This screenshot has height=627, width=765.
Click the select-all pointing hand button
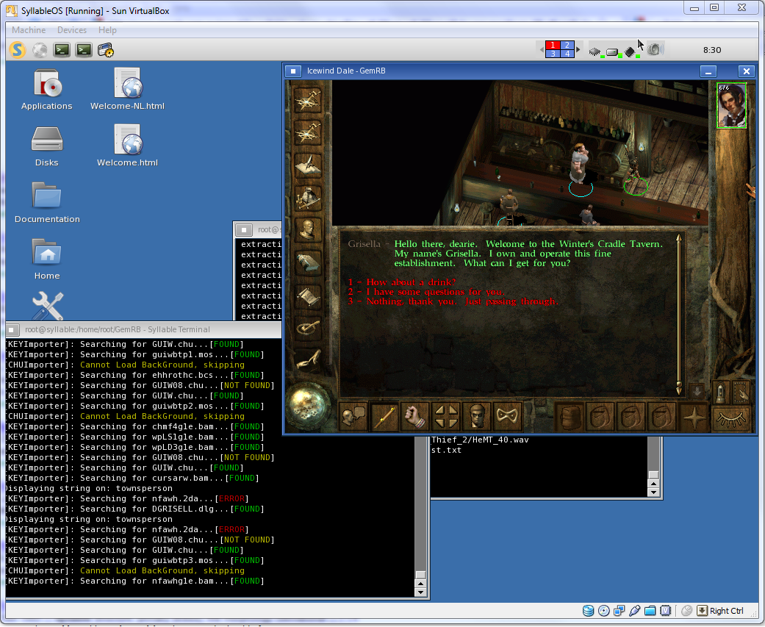(741, 393)
